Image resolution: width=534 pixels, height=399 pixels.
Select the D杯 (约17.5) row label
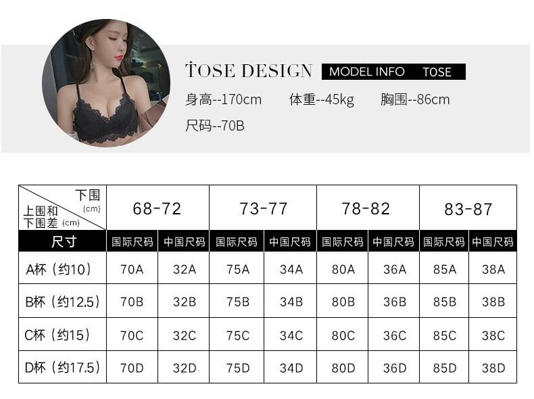[x=63, y=368]
